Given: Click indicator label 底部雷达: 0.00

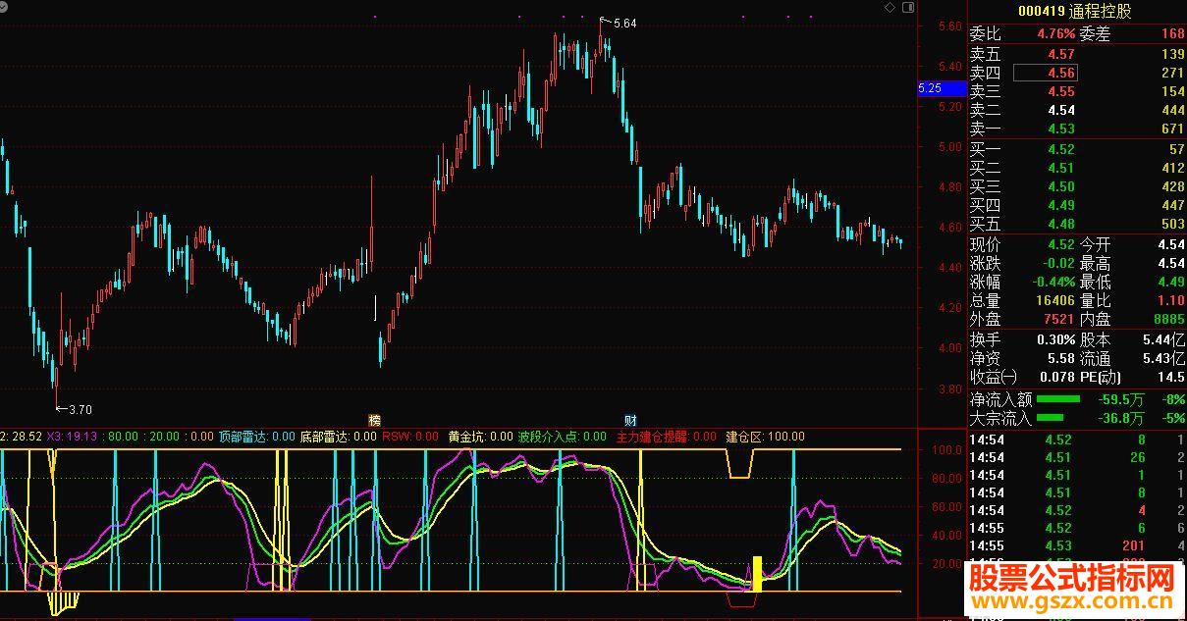Looking at the screenshot, I should [x=339, y=437].
